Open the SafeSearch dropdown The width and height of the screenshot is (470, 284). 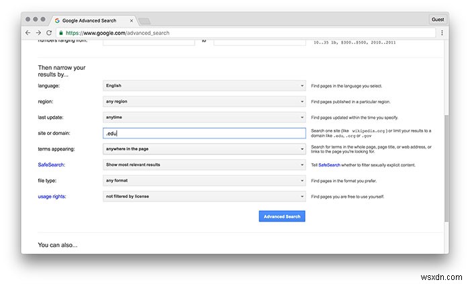204,164
